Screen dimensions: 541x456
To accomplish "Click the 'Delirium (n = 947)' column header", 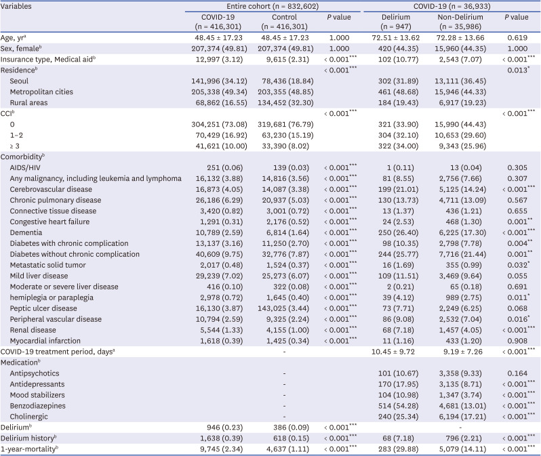I will click(396, 22).
